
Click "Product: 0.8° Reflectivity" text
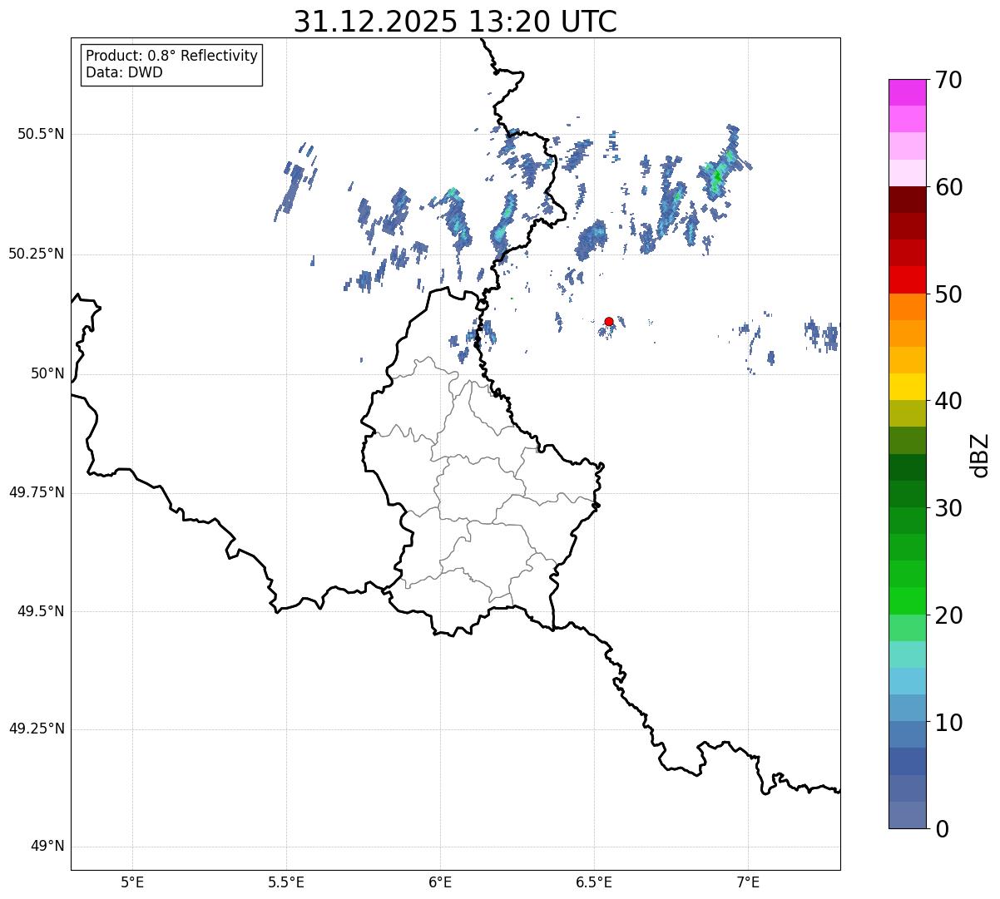tap(172, 56)
